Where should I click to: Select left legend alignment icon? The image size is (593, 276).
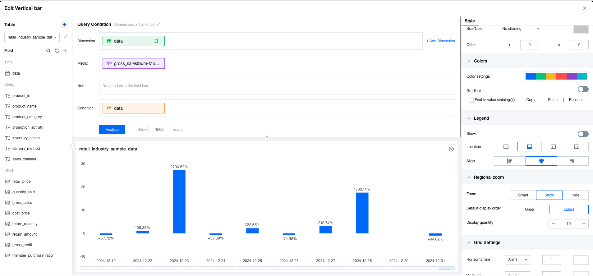click(510, 161)
